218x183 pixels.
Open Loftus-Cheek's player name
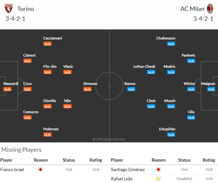point(144,66)
